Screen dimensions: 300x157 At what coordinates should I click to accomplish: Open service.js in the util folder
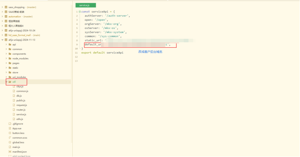(21, 114)
